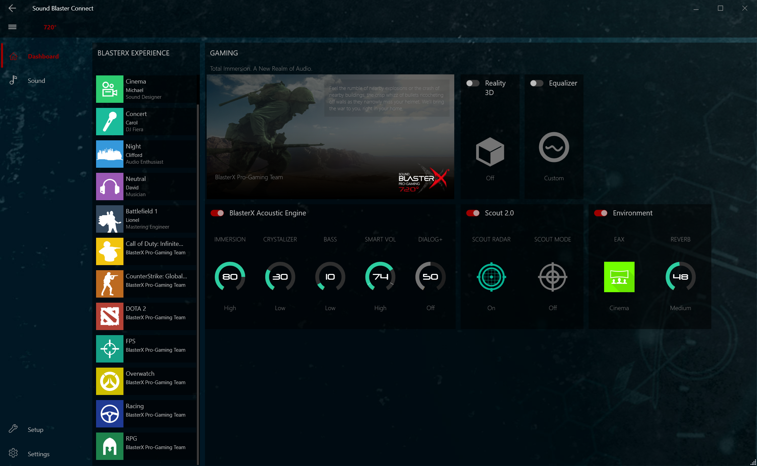Click the Reality 3D cube icon
The image size is (757, 466).
(x=490, y=152)
